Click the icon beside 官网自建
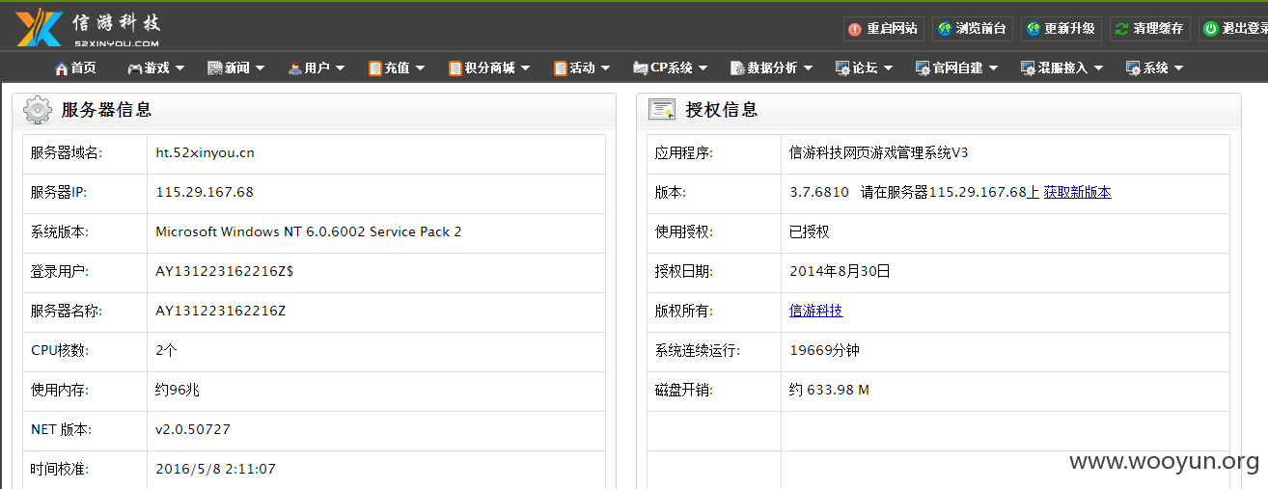 tap(923, 68)
